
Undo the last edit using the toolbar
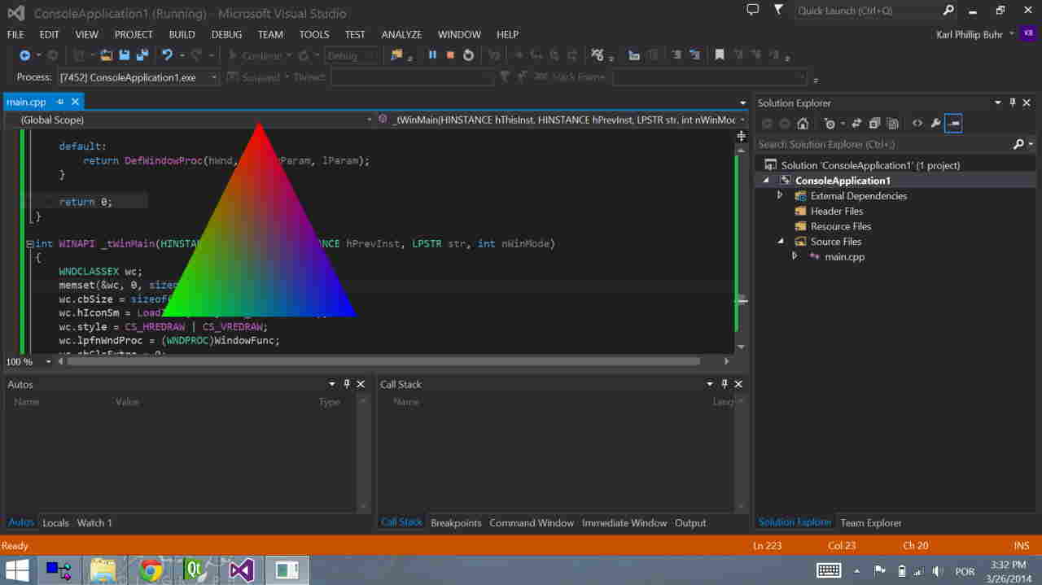click(x=167, y=55)
